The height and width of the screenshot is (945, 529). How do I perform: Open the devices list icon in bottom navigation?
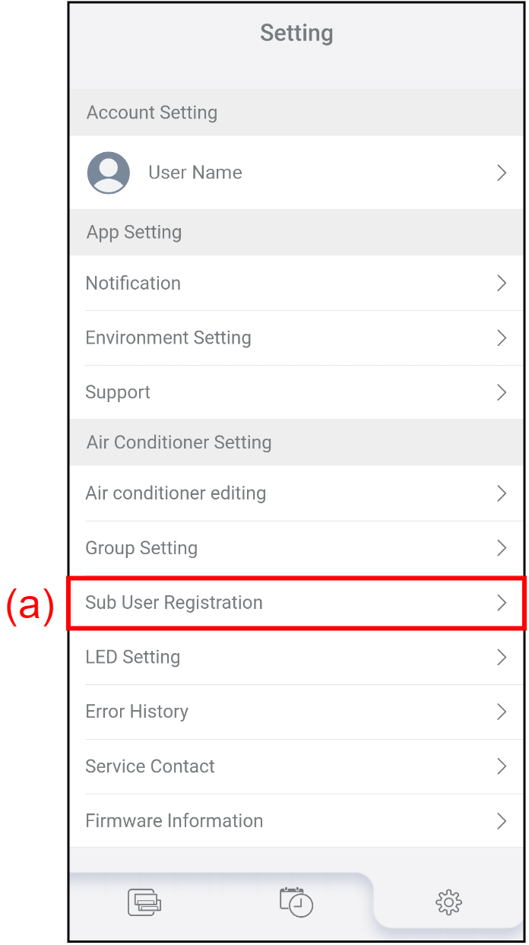point(144,902)
